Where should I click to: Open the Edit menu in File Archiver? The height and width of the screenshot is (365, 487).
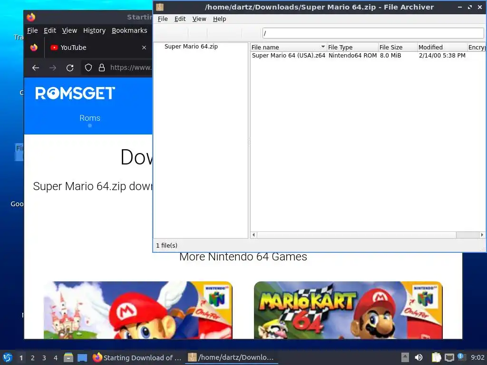pos(180,19)
